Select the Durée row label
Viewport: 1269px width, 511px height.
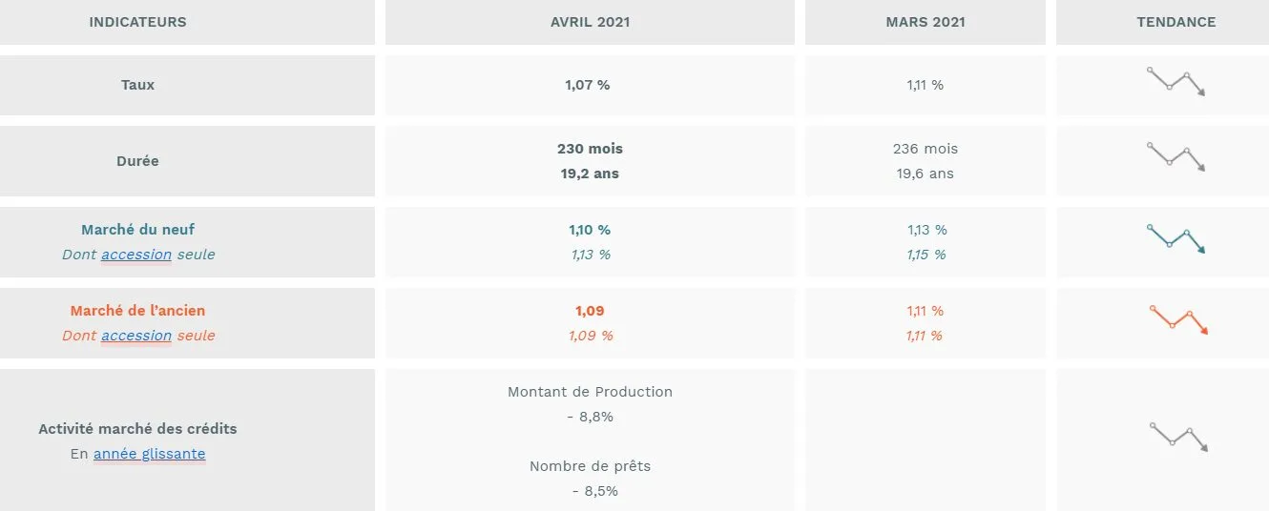coord(137,161)
